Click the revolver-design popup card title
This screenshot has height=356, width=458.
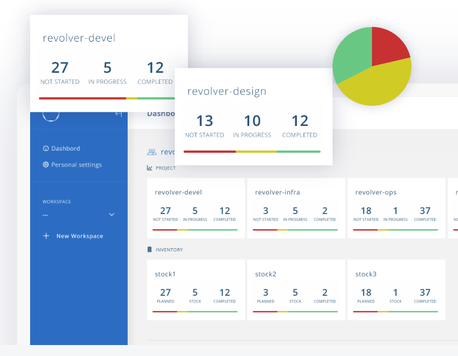click(227, 91)
